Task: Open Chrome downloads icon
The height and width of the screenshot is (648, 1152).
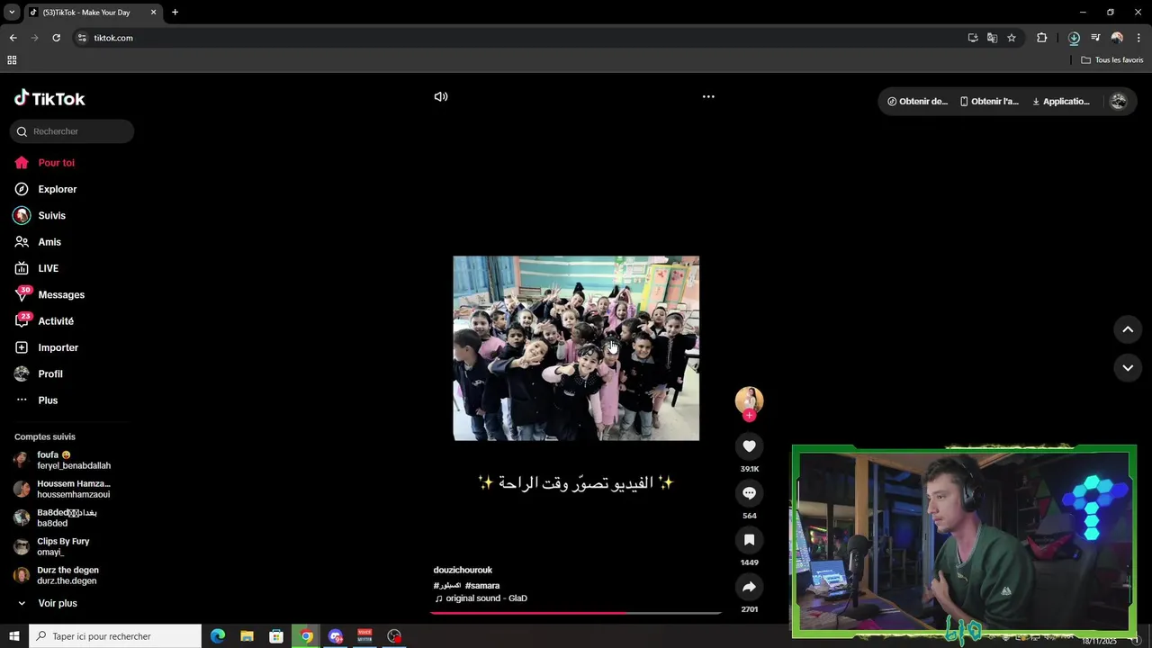Action: [1074, 38]
